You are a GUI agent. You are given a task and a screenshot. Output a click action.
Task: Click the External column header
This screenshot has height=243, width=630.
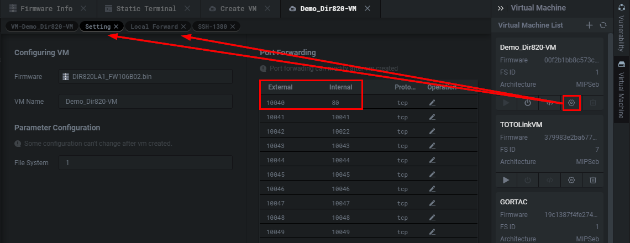[x=280, y=87]
